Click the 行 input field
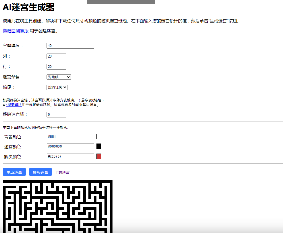This screenshot has height=233, width=283. coord(56,66)
